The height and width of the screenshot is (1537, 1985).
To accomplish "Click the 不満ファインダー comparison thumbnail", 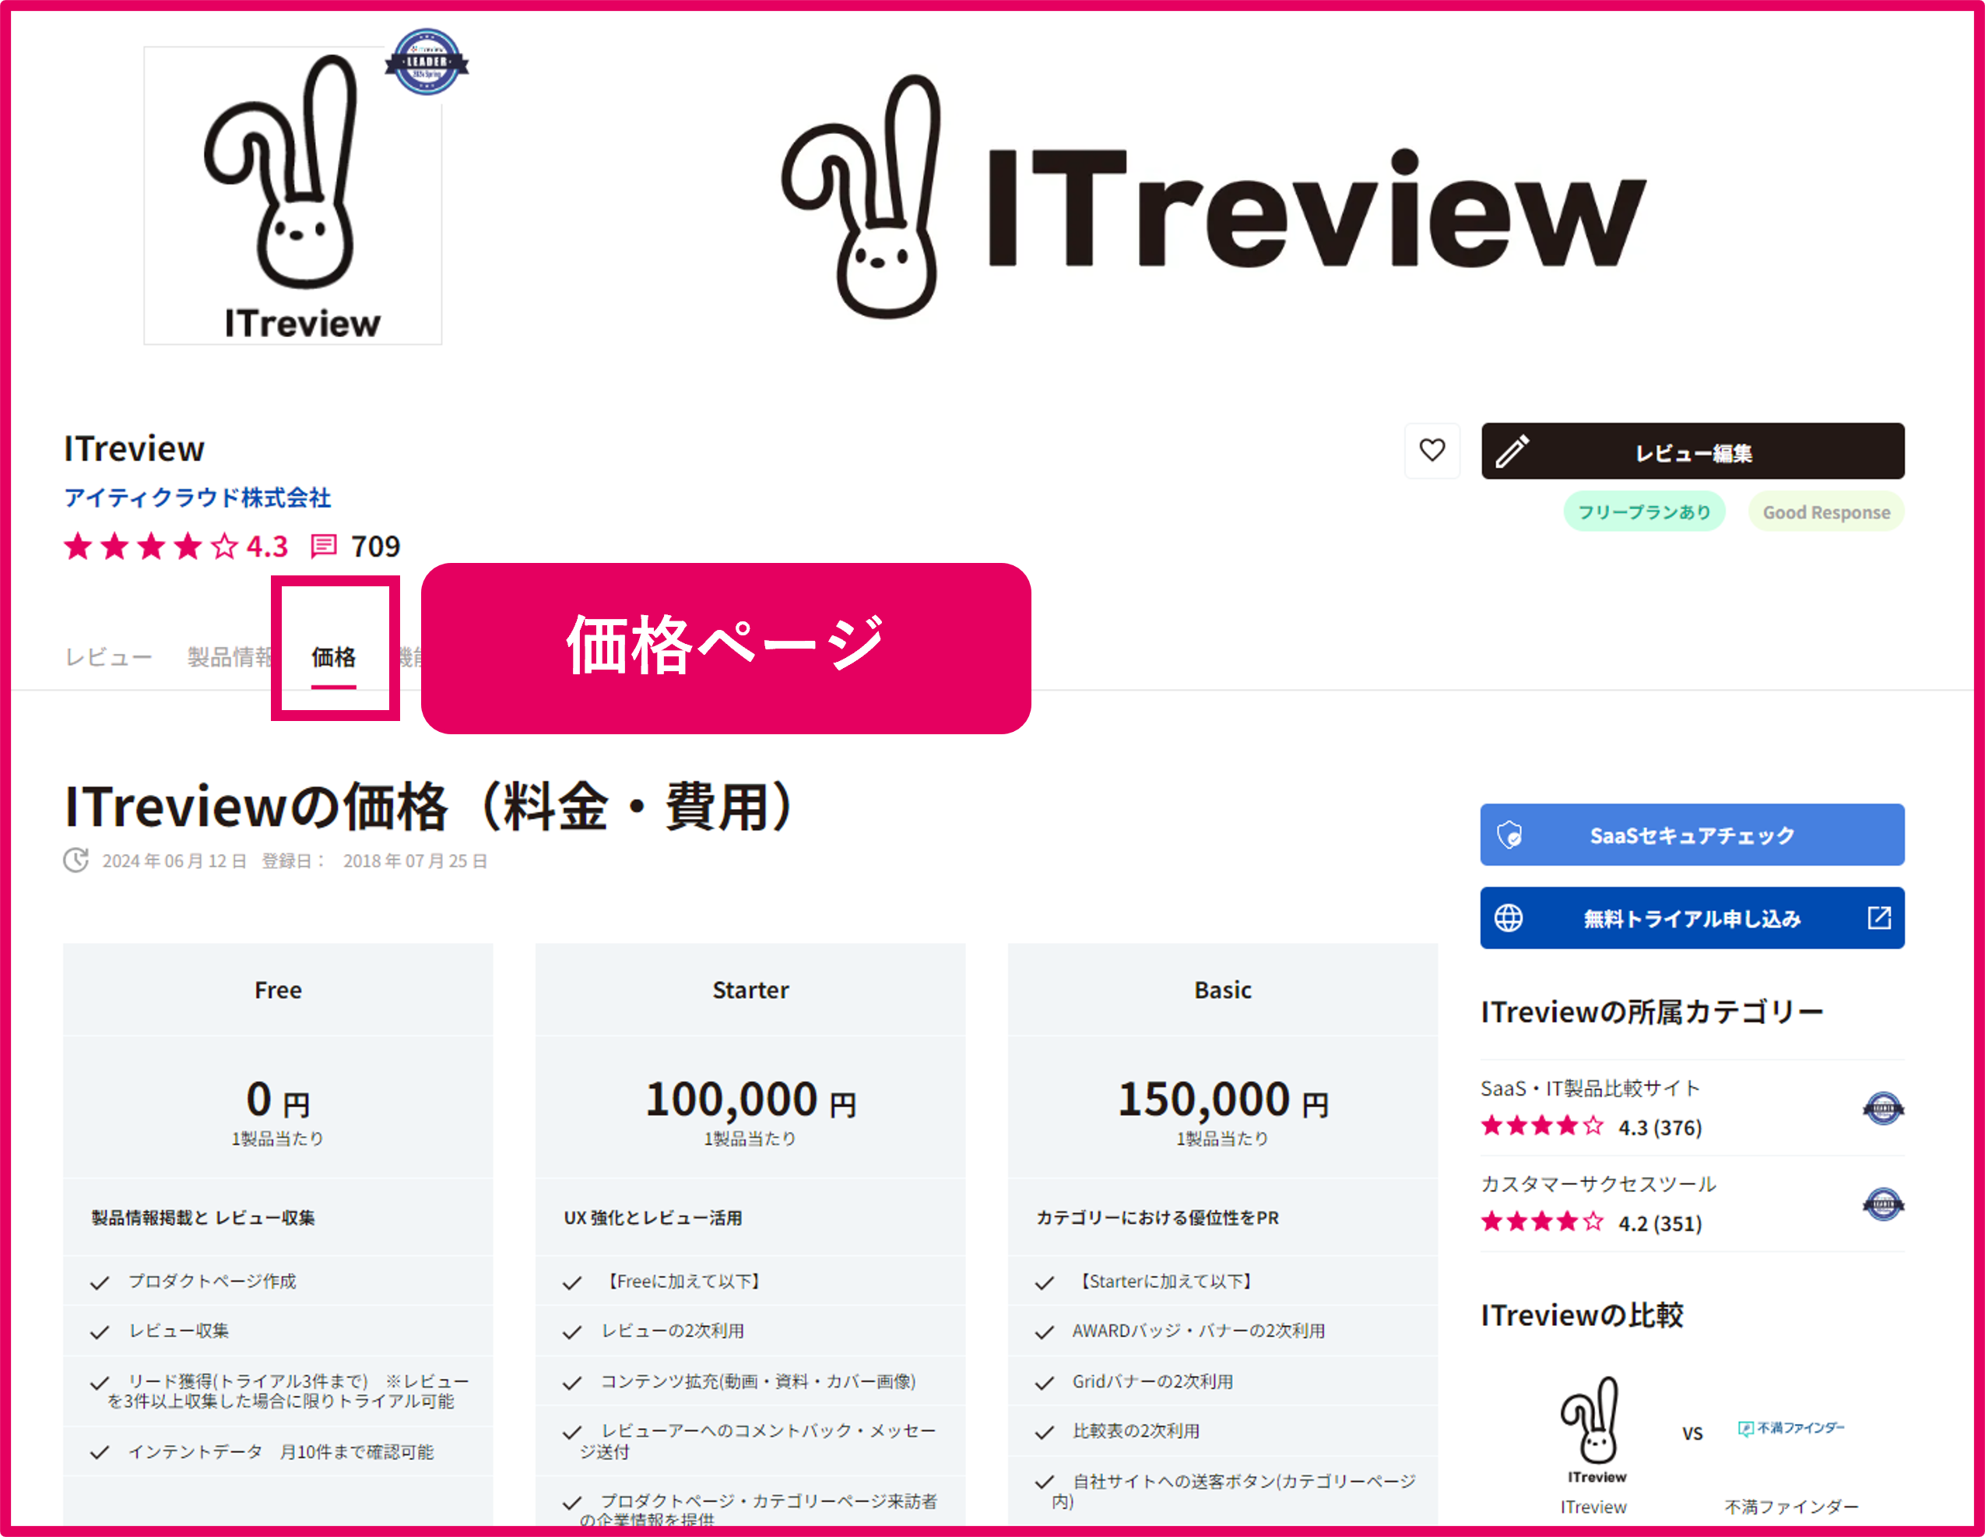I will tap(1790, 1428).
